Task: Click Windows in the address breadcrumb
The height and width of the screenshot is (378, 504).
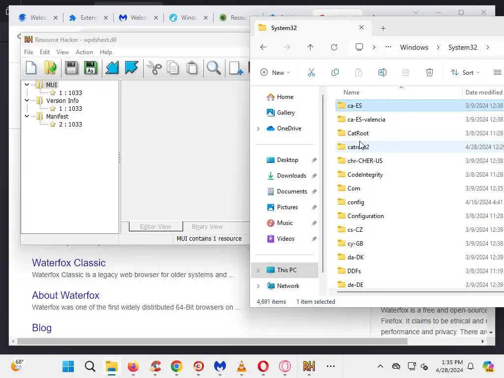Action: pyautogui.click(x=414, y=47)
